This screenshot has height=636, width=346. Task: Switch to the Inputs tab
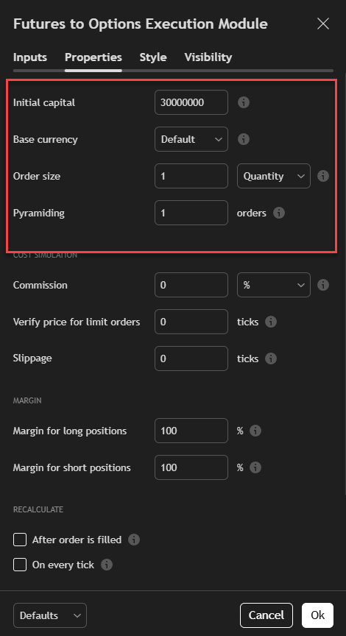30,57
